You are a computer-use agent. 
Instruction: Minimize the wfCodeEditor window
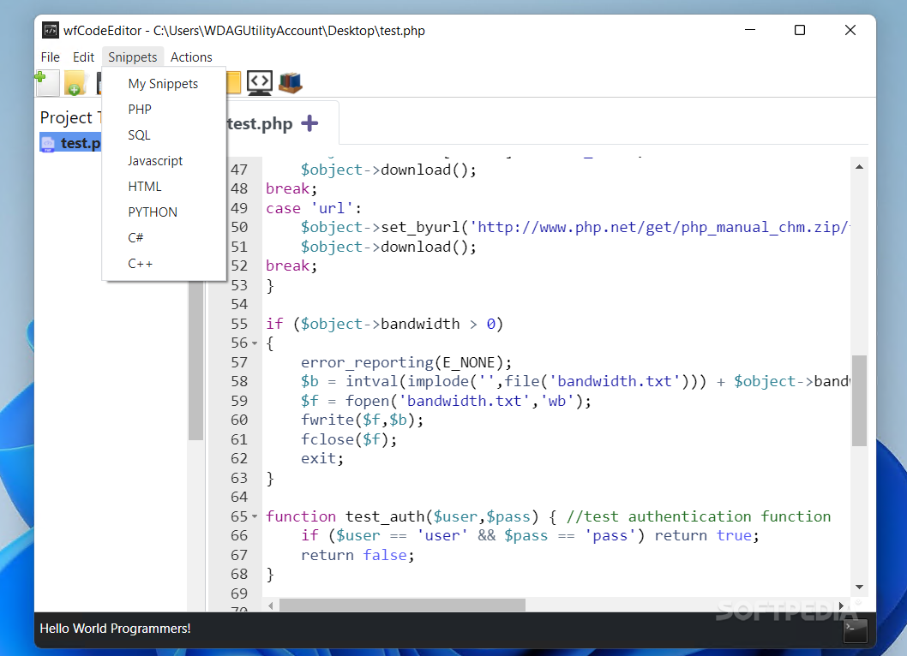pos(750,30)
